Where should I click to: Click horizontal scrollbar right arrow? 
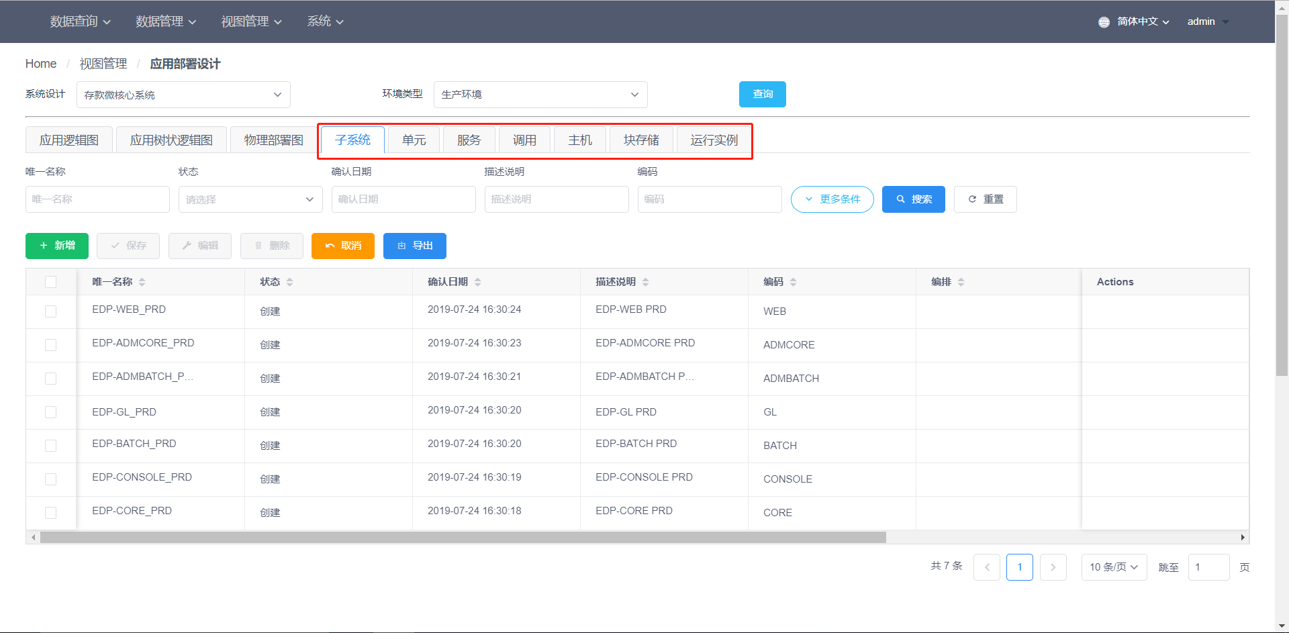click(1243, 537)
